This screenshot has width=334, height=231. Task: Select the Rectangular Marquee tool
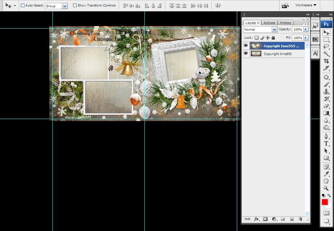(x=326, y=39)
